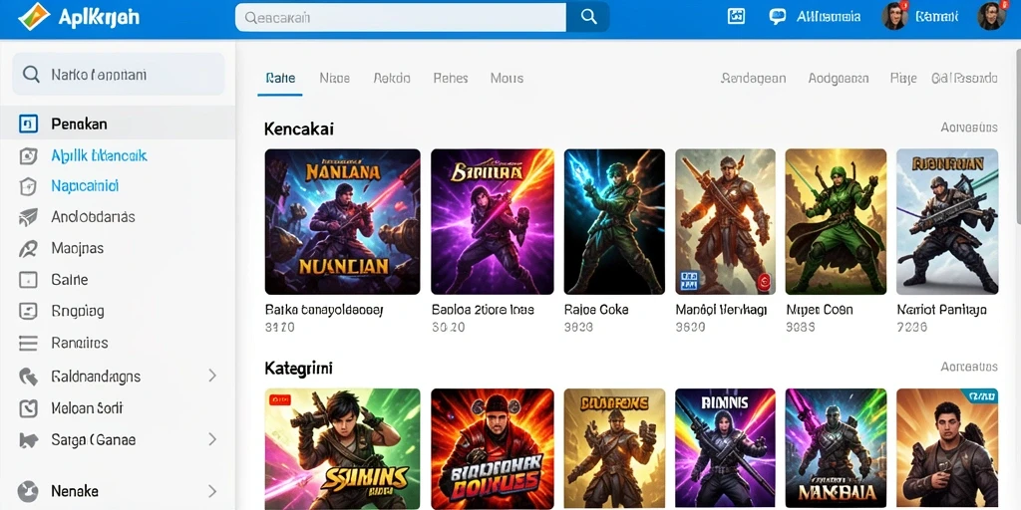Click the Maqjnas sidebar icon
The width and height of the screenshot is (1021, 510).
[28, 248]
